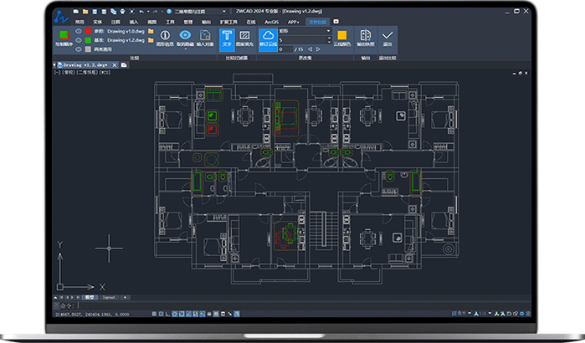Toggle visibility eye for 两者通用 common objects
Image resolution: width=585 pixels, height=343 pixels.
click(79, 49)
